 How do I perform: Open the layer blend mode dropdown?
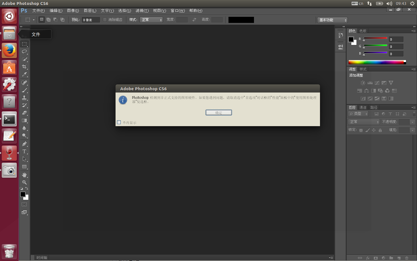pos(364,122)
